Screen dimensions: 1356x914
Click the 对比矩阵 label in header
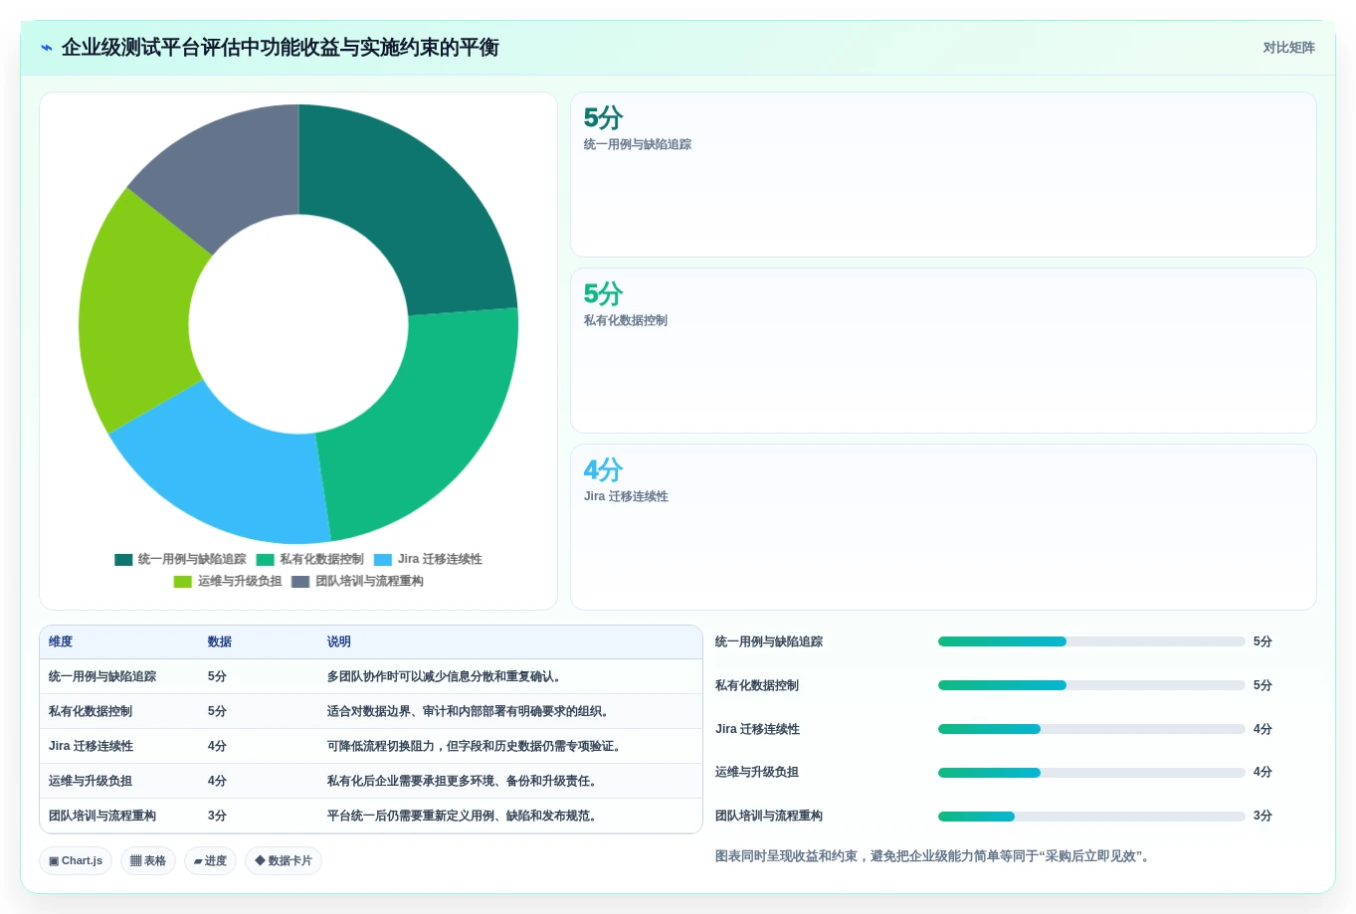1288,48
